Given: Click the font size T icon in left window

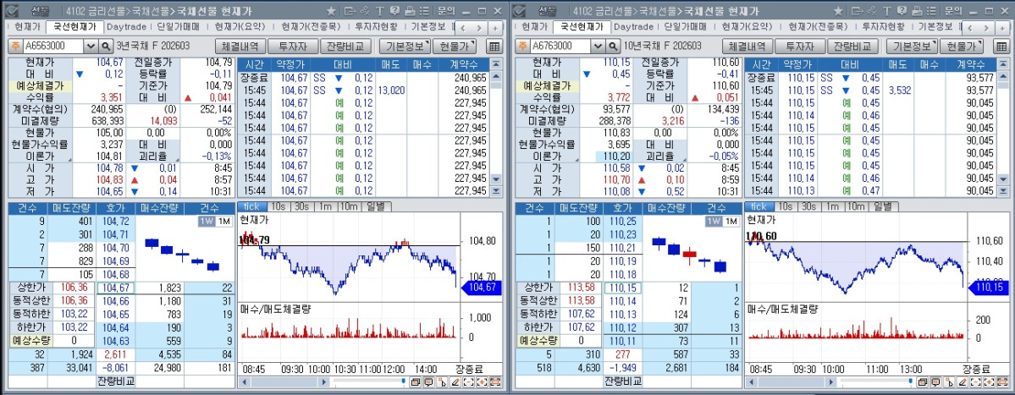Looking at the screenshot, I should (x=380, y=11).
